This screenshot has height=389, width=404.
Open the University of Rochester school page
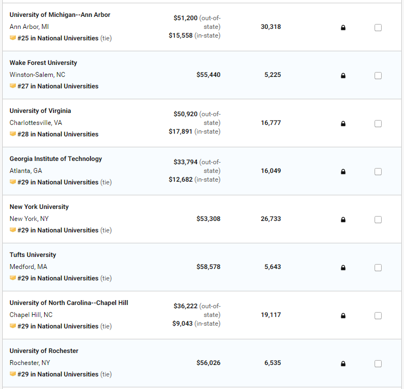pos(44,351)
